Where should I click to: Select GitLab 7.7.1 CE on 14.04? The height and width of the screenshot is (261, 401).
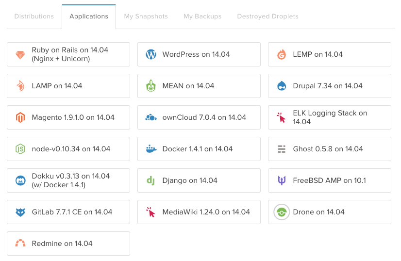click(x=68, y=212)
